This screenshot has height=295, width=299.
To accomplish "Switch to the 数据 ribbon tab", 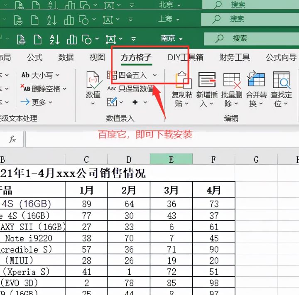I will 66,57.
